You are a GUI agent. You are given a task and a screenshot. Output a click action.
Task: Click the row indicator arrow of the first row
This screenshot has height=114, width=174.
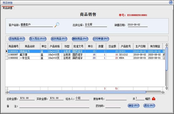pos(7,51)
